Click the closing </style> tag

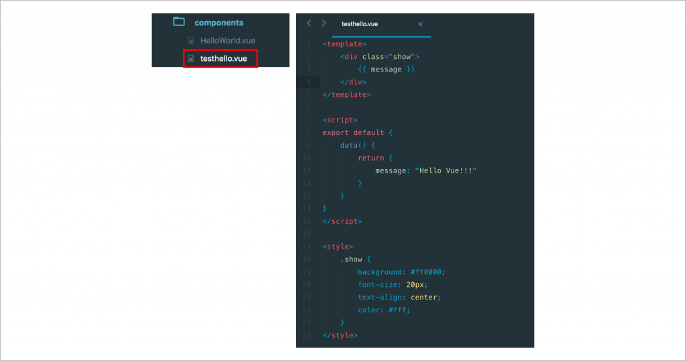(x=340, y=335)
